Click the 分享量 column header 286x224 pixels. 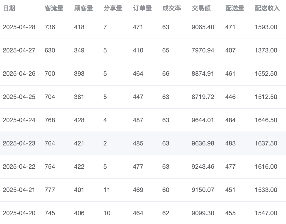click(113, 9)
